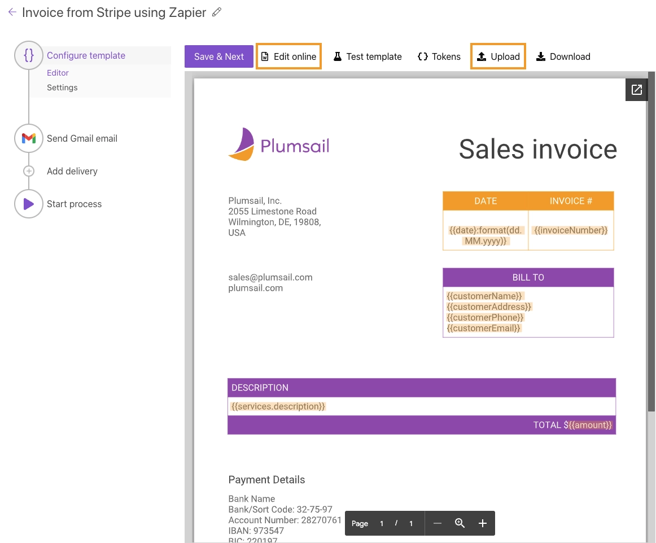Click the Gmail step icon

28,138
